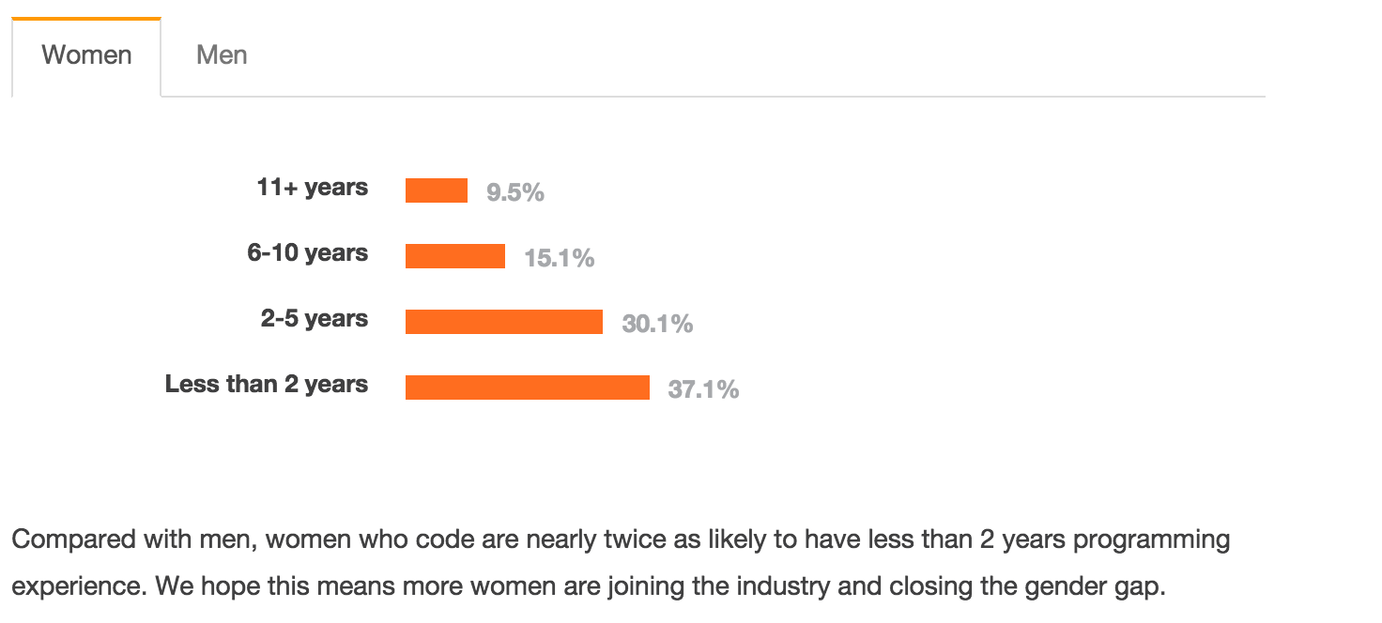Select the Women tab

[86, 55]
